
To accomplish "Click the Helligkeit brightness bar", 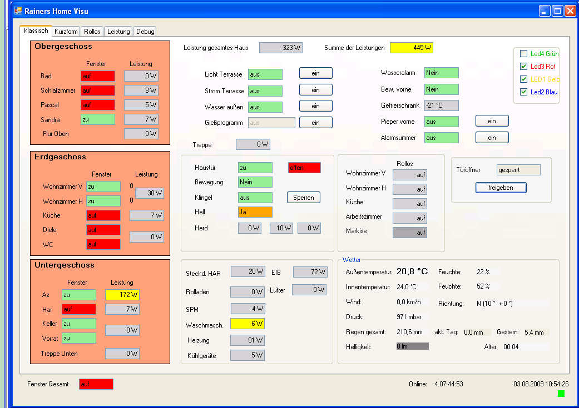I will tap(412, 346).
